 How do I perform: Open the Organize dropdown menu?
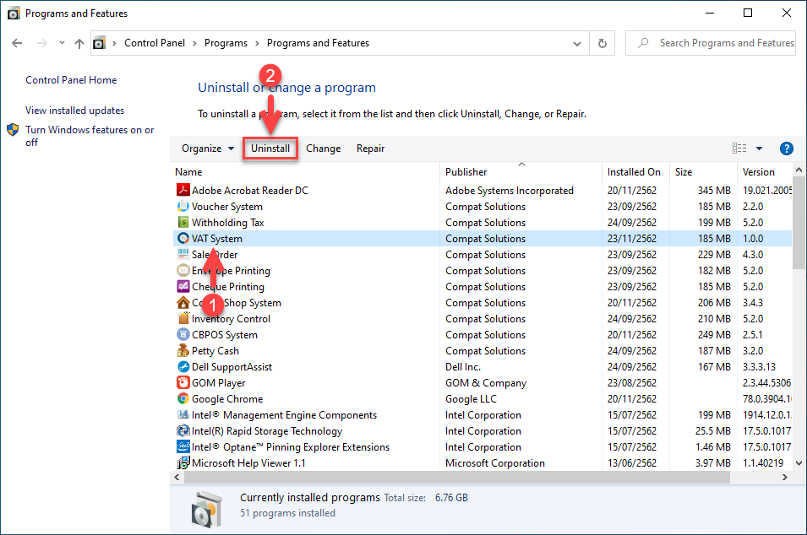pyautogui.click(x=207, y=149)
